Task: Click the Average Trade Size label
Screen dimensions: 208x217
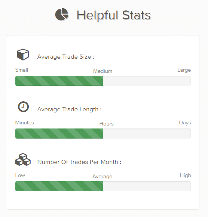Action: (66, 57)
